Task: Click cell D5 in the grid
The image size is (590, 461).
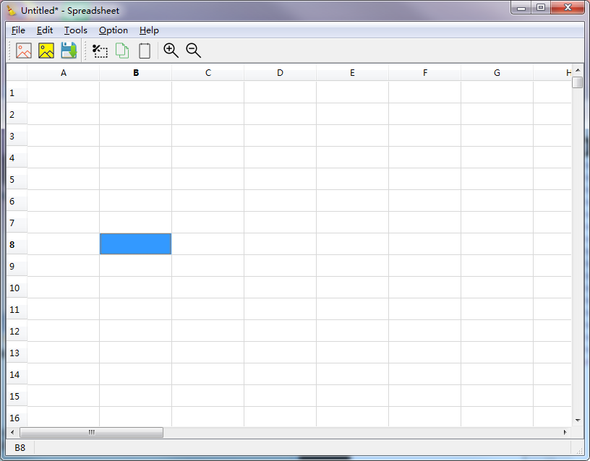Action: point(281,179)
